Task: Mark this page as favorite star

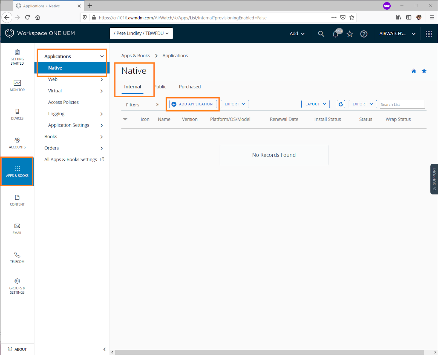Action: 424,71
